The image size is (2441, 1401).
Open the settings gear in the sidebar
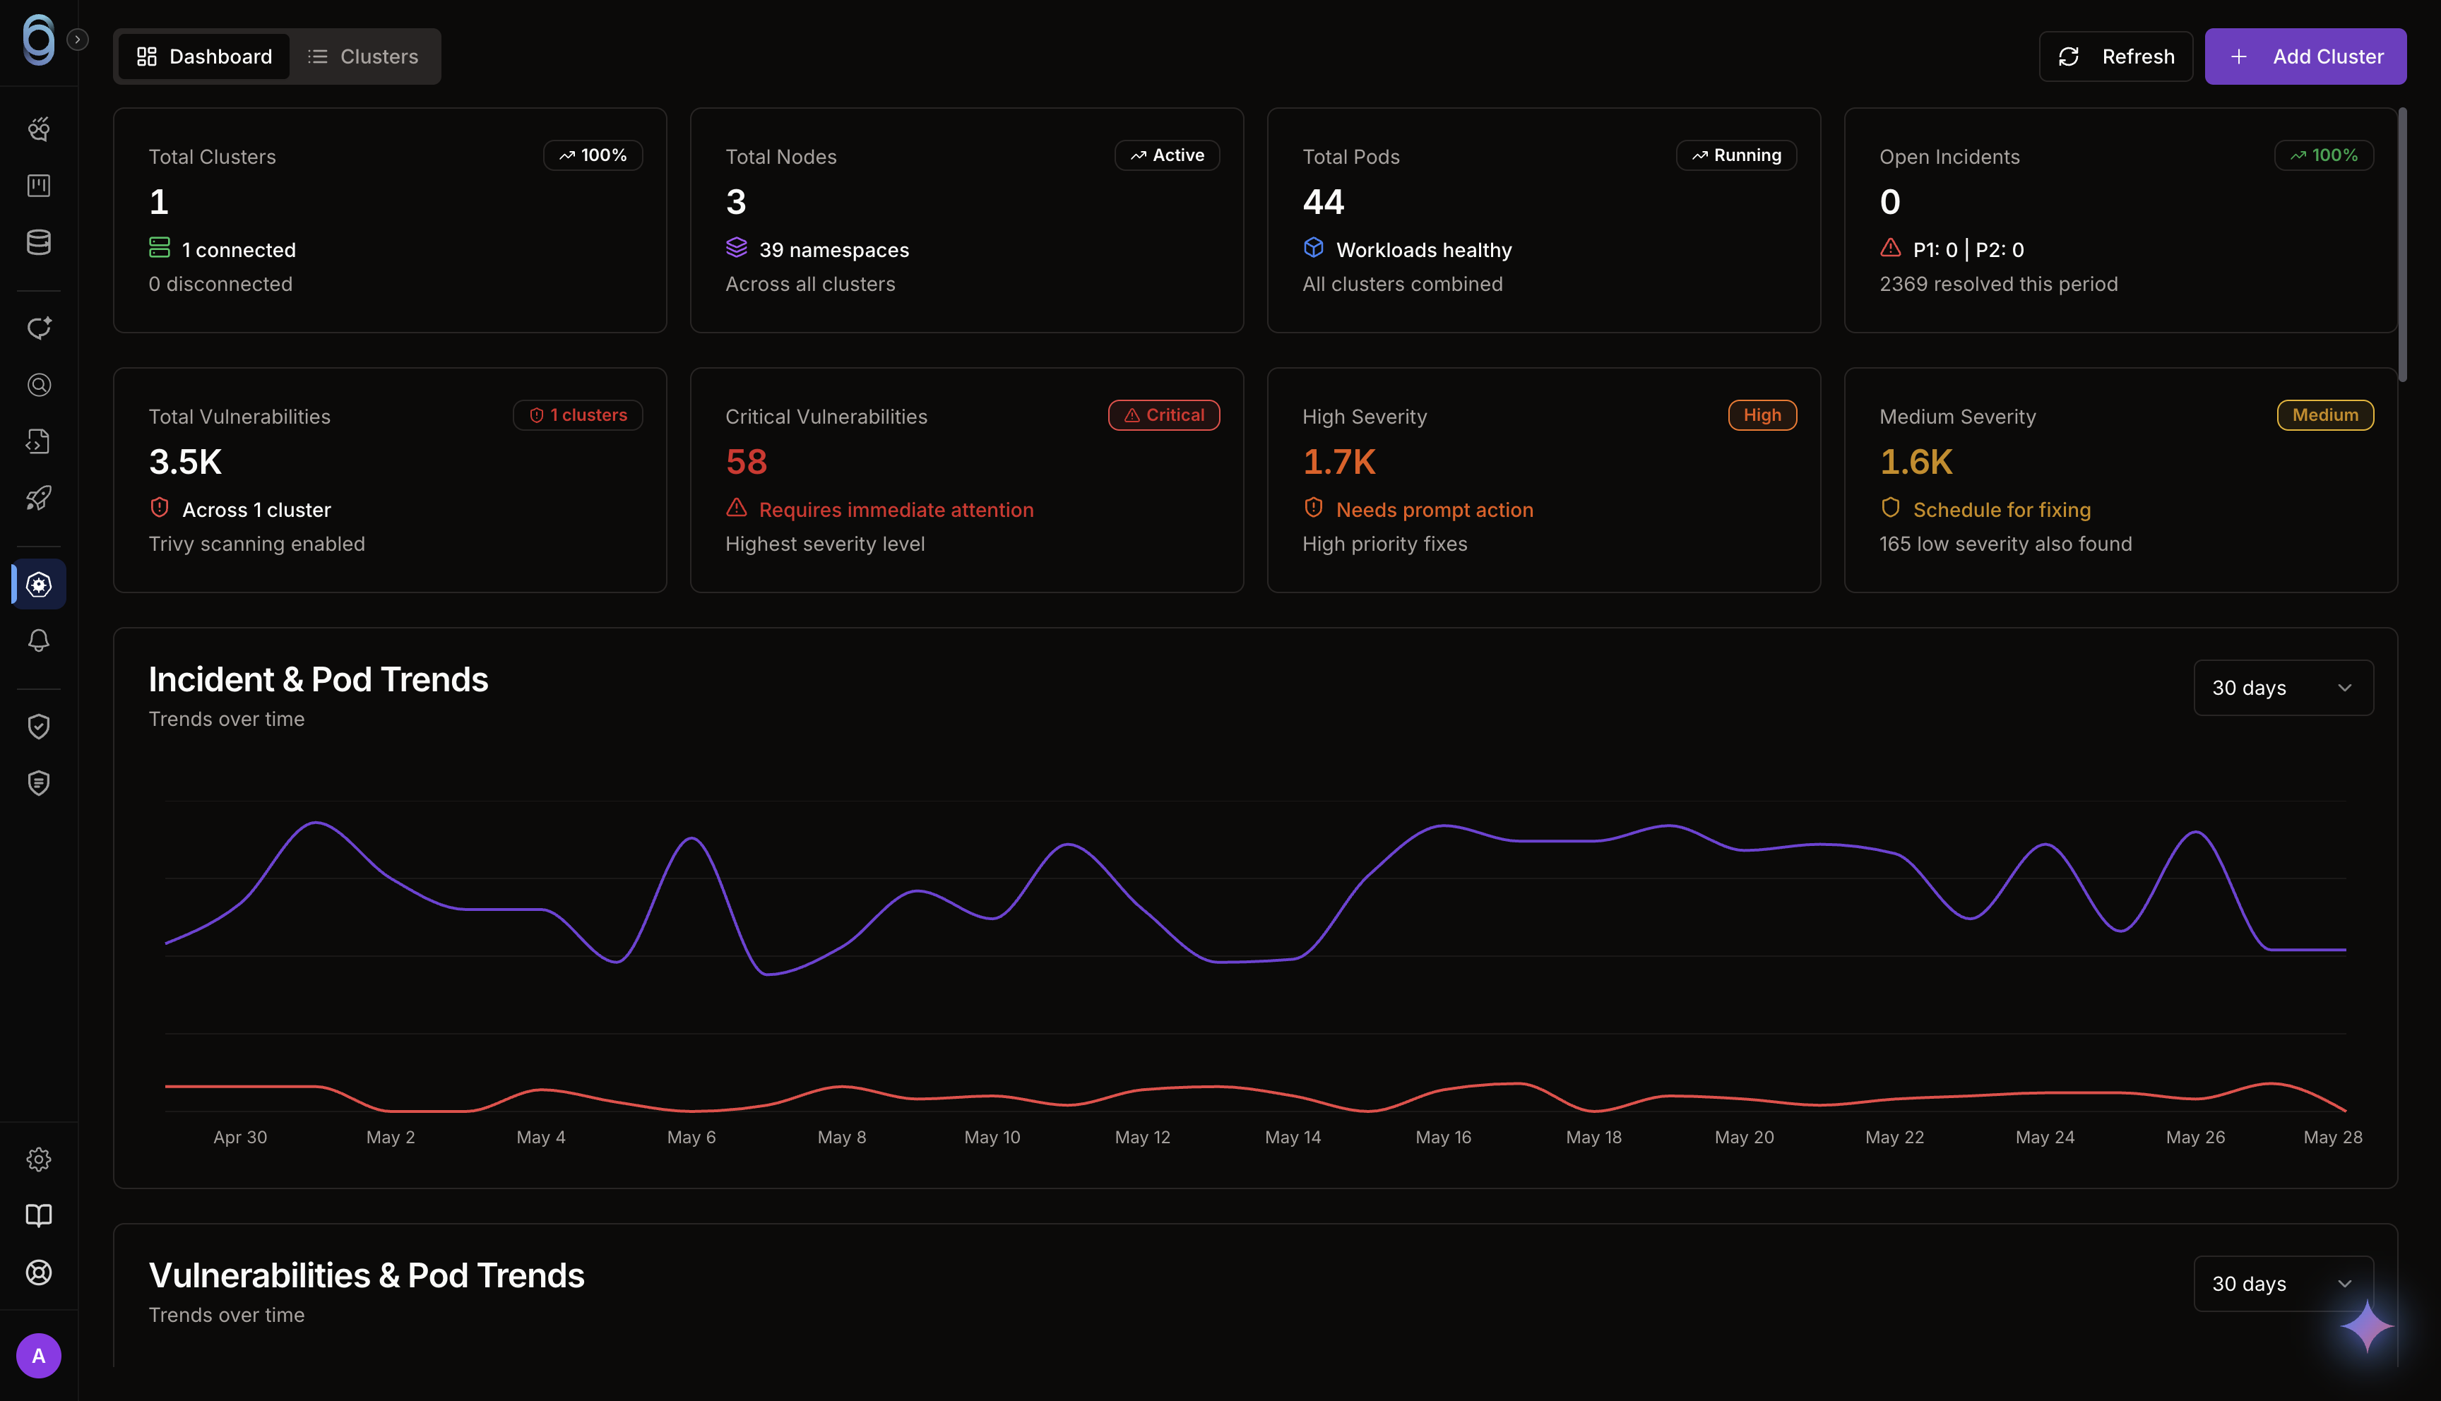point(38,1159)
